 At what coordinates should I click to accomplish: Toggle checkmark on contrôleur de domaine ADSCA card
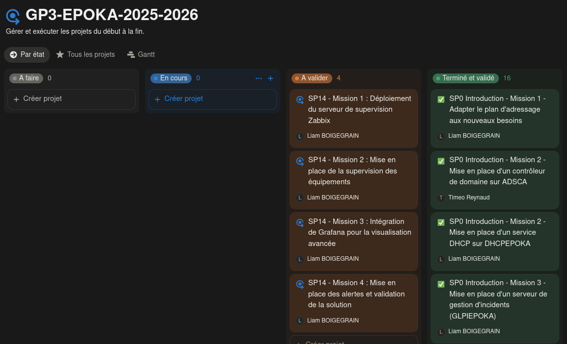coord(441,161)
